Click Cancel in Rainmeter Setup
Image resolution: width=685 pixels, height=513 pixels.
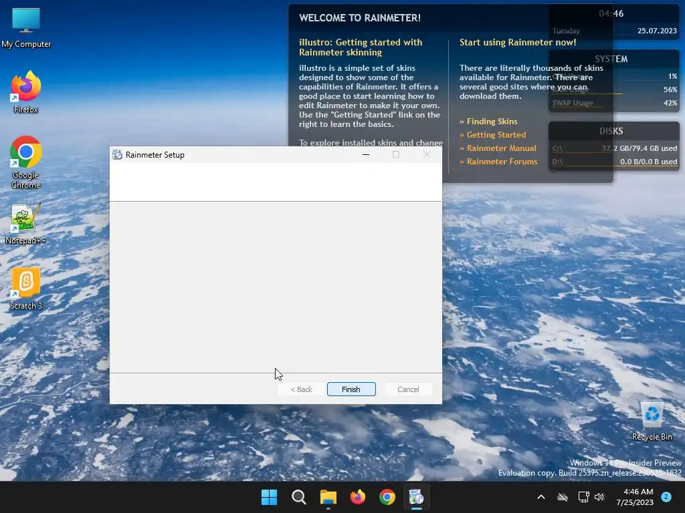click(x=408, y=389)
